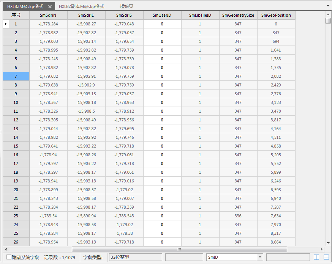The image size is (332, 264).
Task: Click SmSdriN cell -1,778.94
Action: [x=48, y=155]
